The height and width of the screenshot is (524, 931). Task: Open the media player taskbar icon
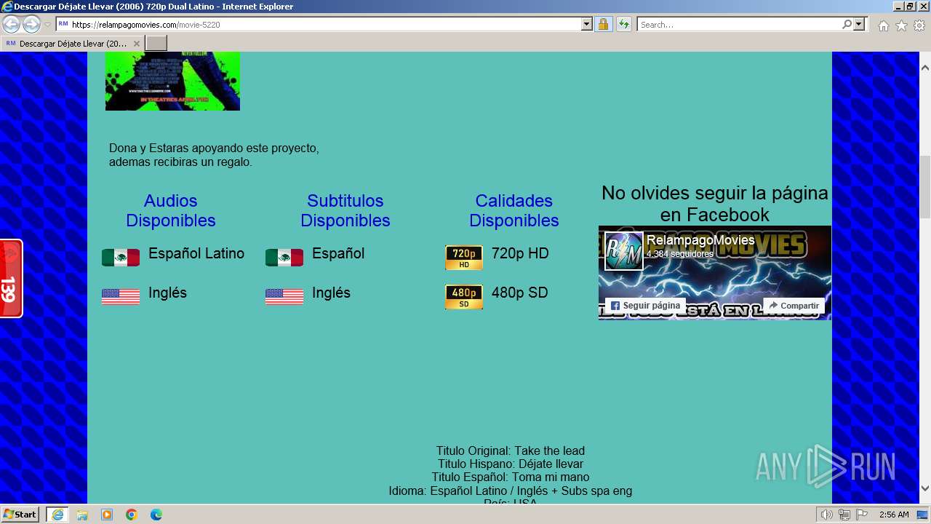tap(107, 515)
